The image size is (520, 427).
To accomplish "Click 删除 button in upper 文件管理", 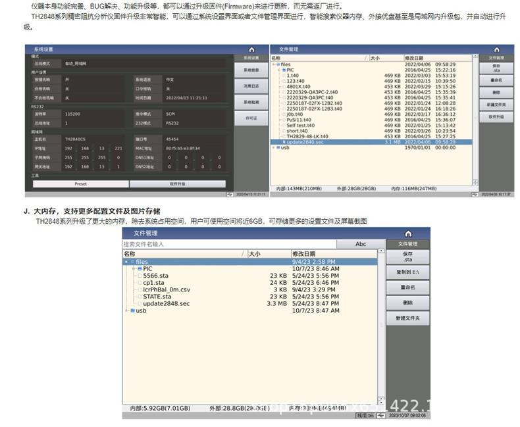I will pos(496,93).
